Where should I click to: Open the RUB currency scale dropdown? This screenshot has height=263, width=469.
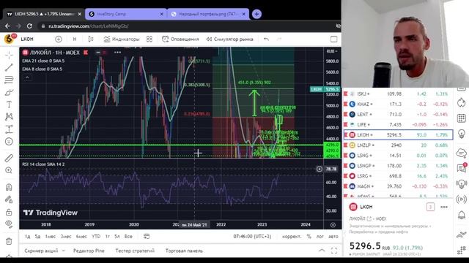(x=332, y=51)
